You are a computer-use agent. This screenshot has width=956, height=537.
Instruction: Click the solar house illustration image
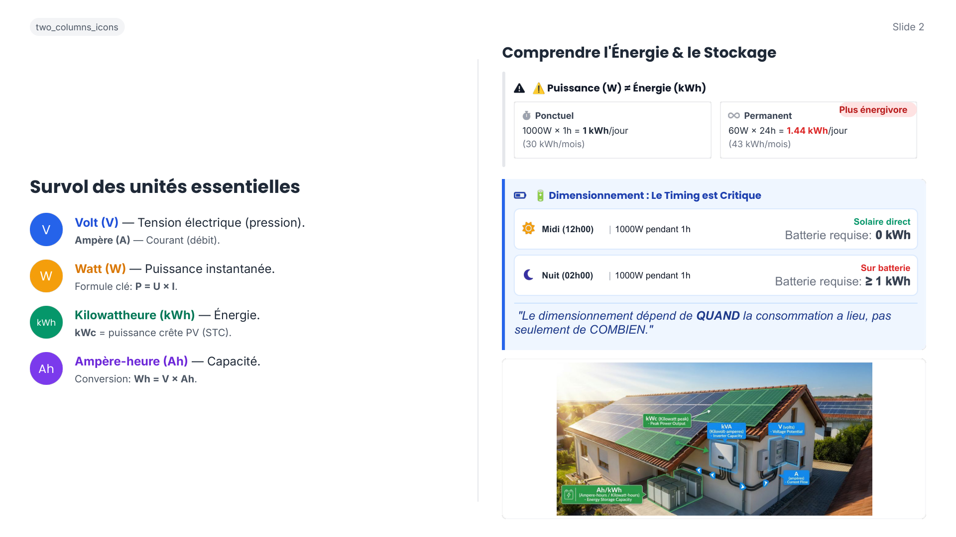coord(714,439)
